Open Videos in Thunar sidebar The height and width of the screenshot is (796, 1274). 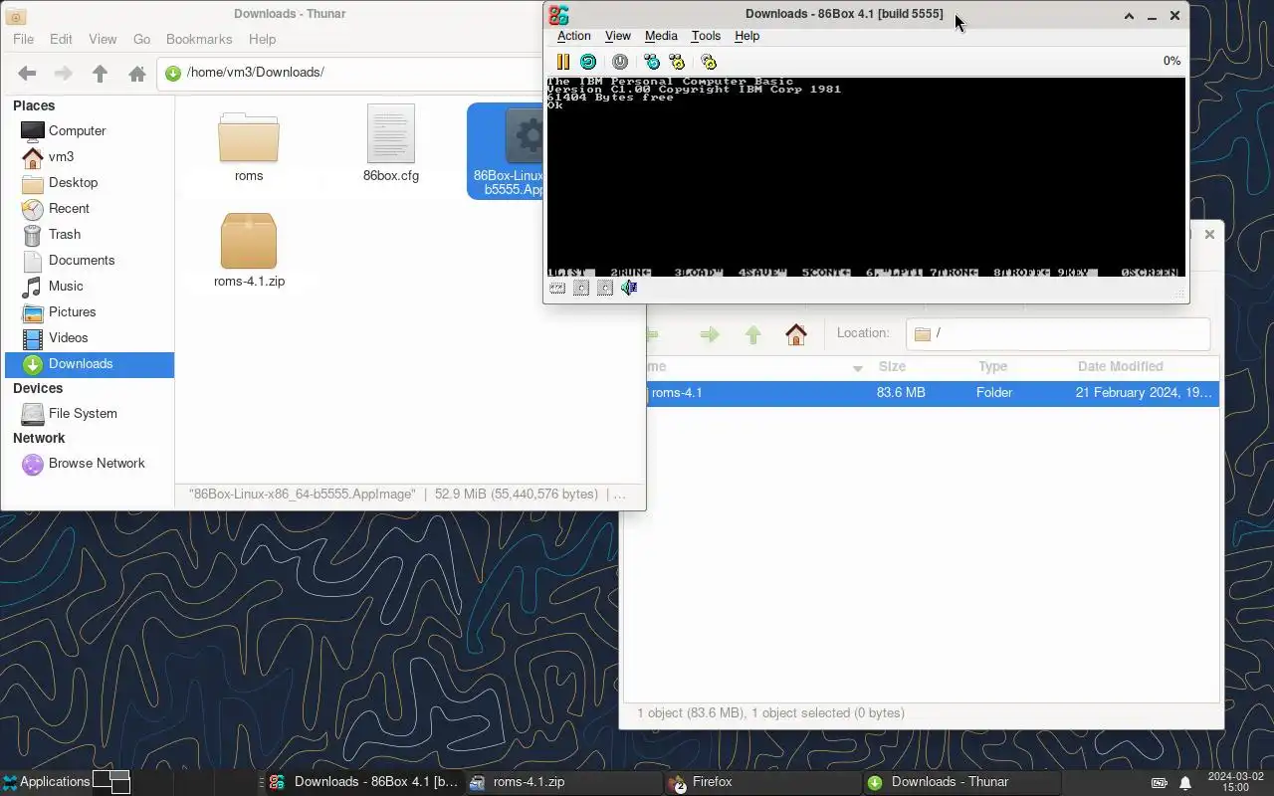click(90, 337)
